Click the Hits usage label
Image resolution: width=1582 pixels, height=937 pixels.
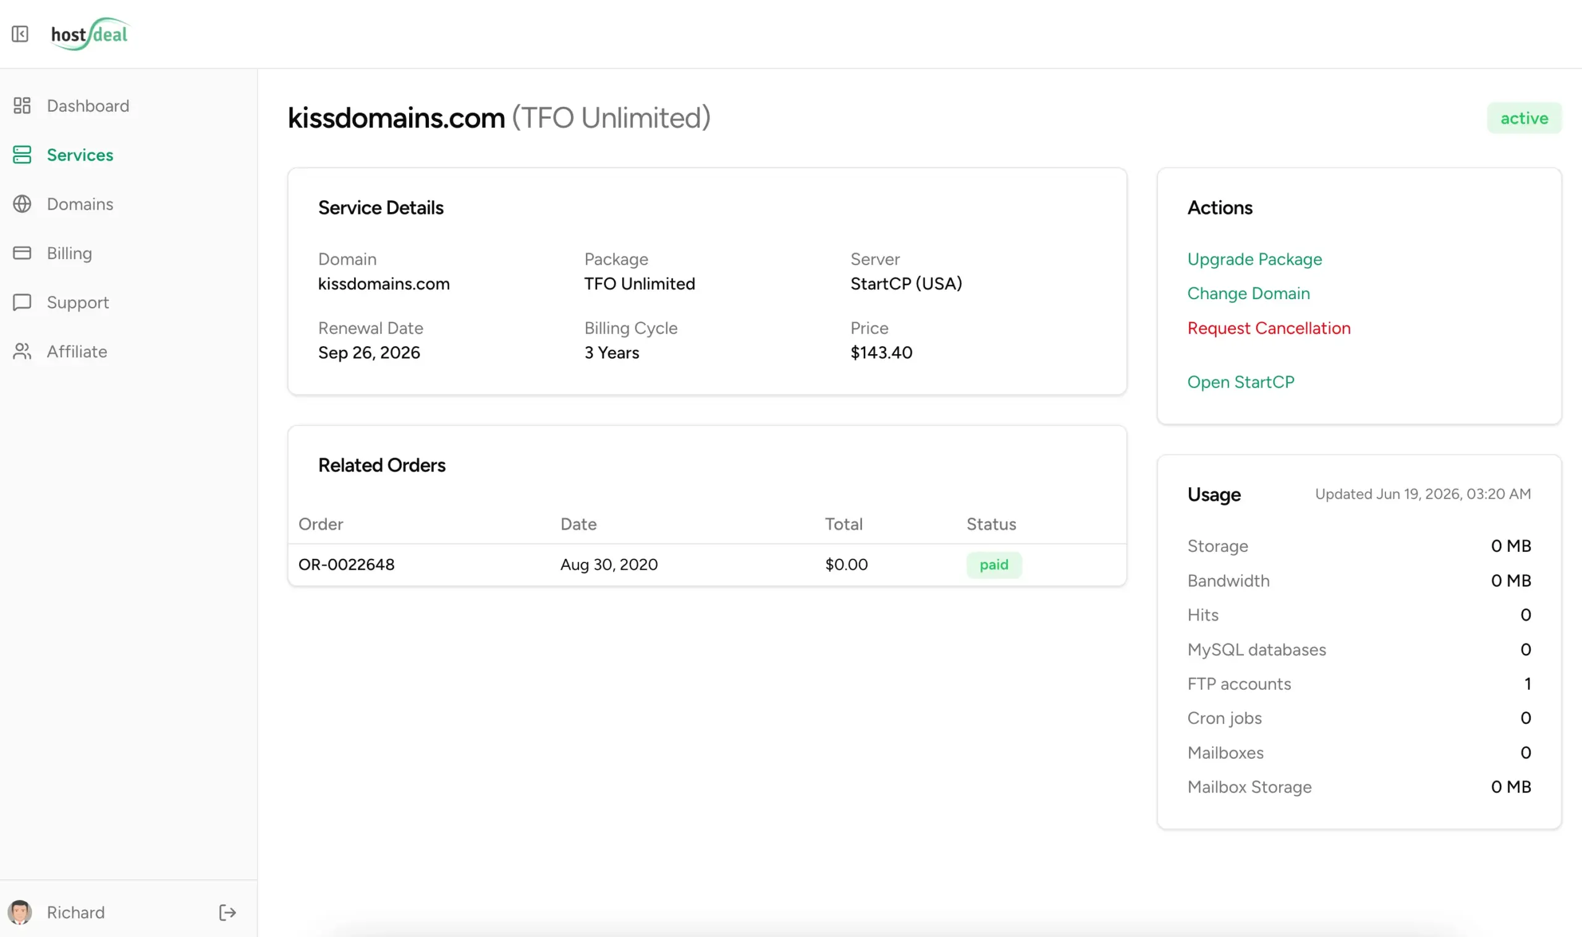click(1203, 615)
